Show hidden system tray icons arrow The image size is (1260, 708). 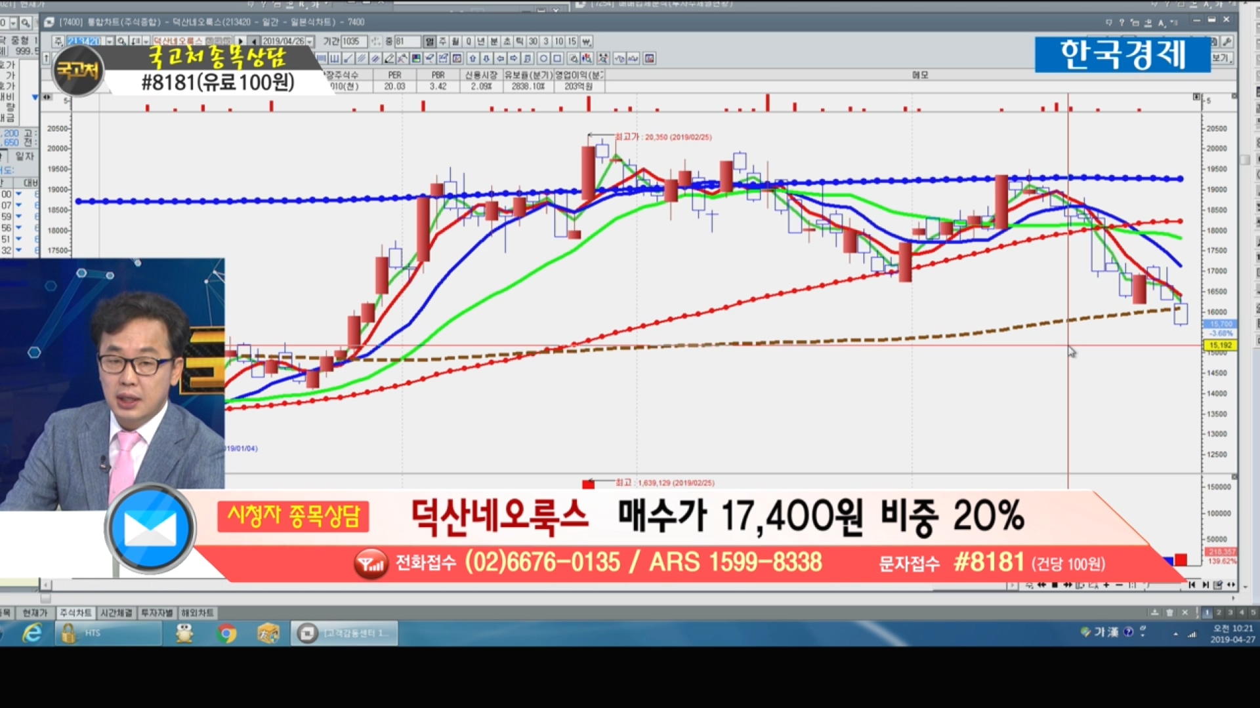(1175, 634)
